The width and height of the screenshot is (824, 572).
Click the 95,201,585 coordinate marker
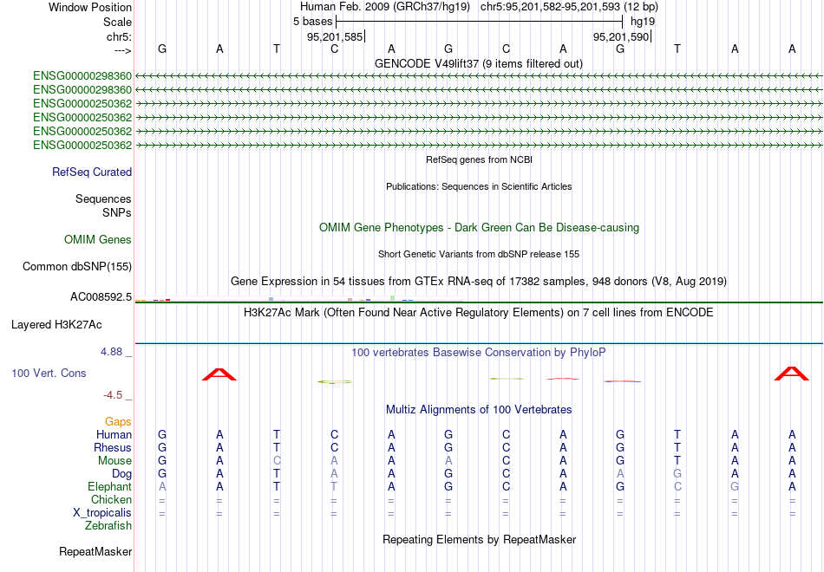(x=335, y=36)
